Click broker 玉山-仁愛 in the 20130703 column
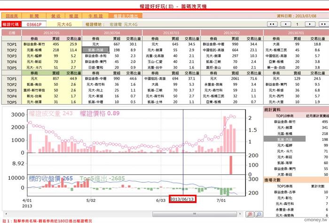329x223 pixels. coord(155,62)
